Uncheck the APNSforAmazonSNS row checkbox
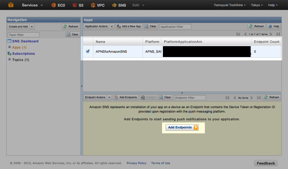The image size is (288, 169). 88,52
